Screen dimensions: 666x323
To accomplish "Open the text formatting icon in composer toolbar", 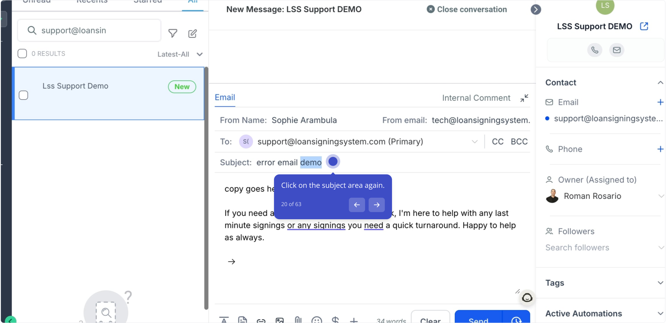I will pyautogui.click(x=224, y=320).
